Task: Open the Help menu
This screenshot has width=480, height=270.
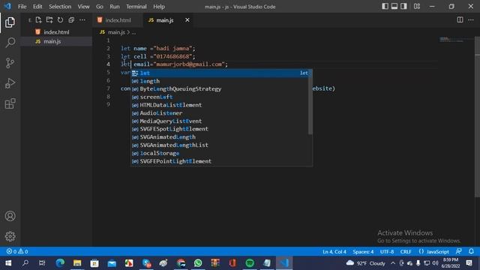Action: click(158, 7)
